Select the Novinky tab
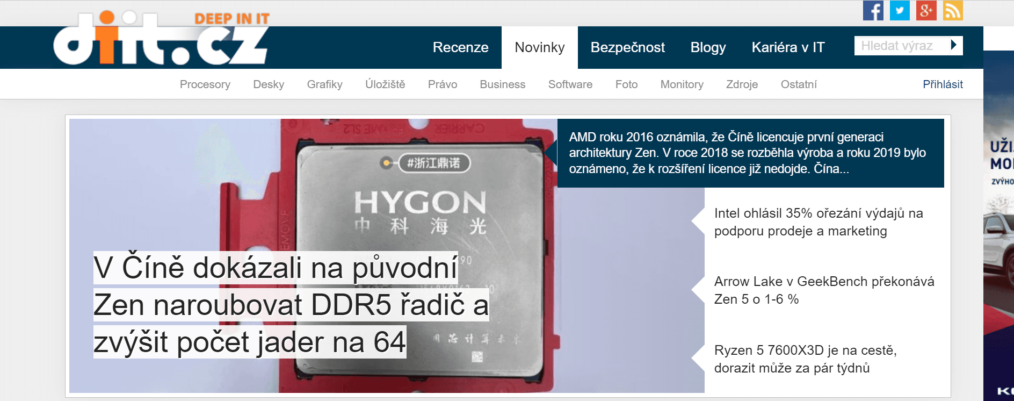 [x=540, y=47]
